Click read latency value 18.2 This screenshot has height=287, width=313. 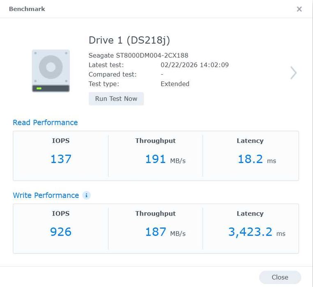coord(250,159)
